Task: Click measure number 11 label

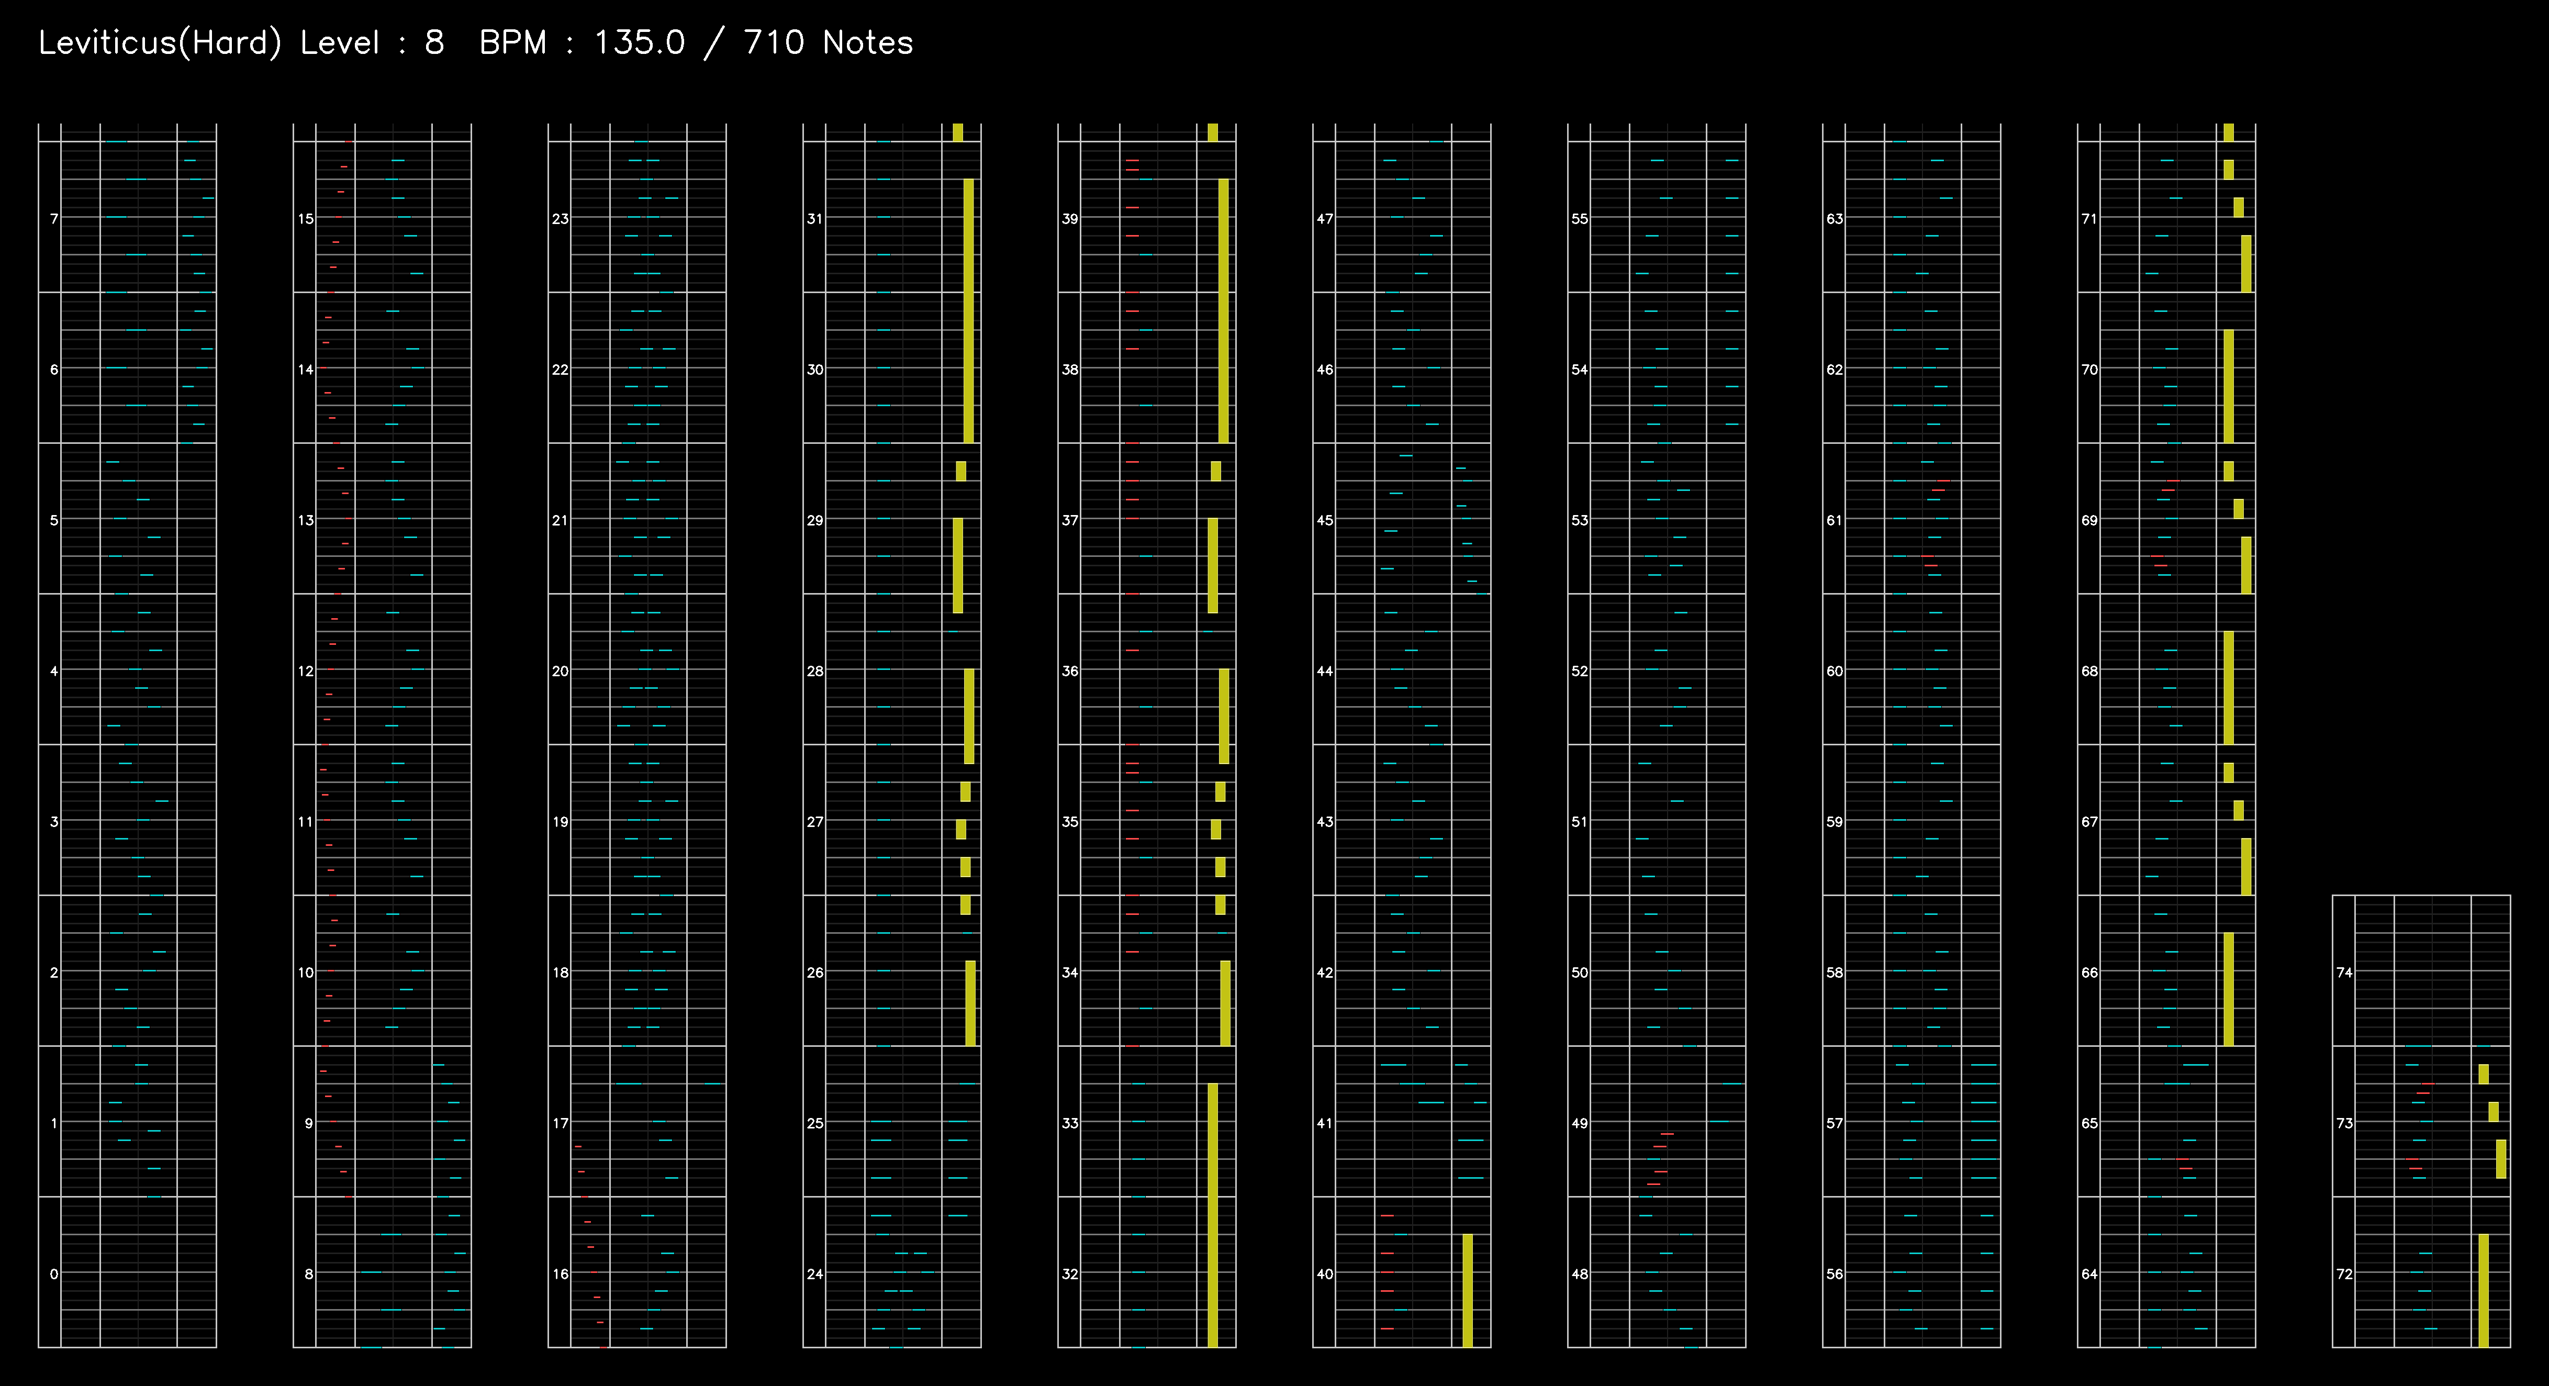Action: (306, 821)
